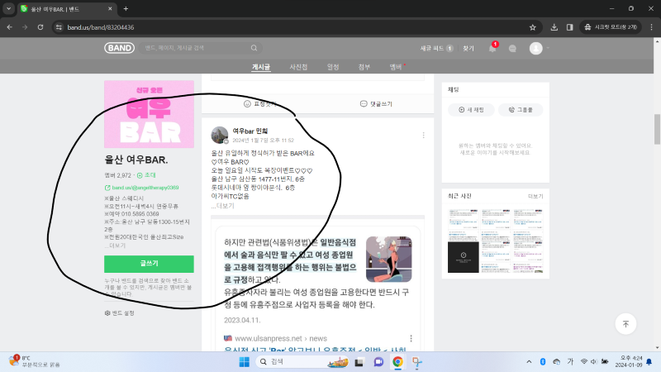Show hidden tray icons chevron
This screenshot has width=661, height=372.
pyautogui.click(x=529, y=362)
